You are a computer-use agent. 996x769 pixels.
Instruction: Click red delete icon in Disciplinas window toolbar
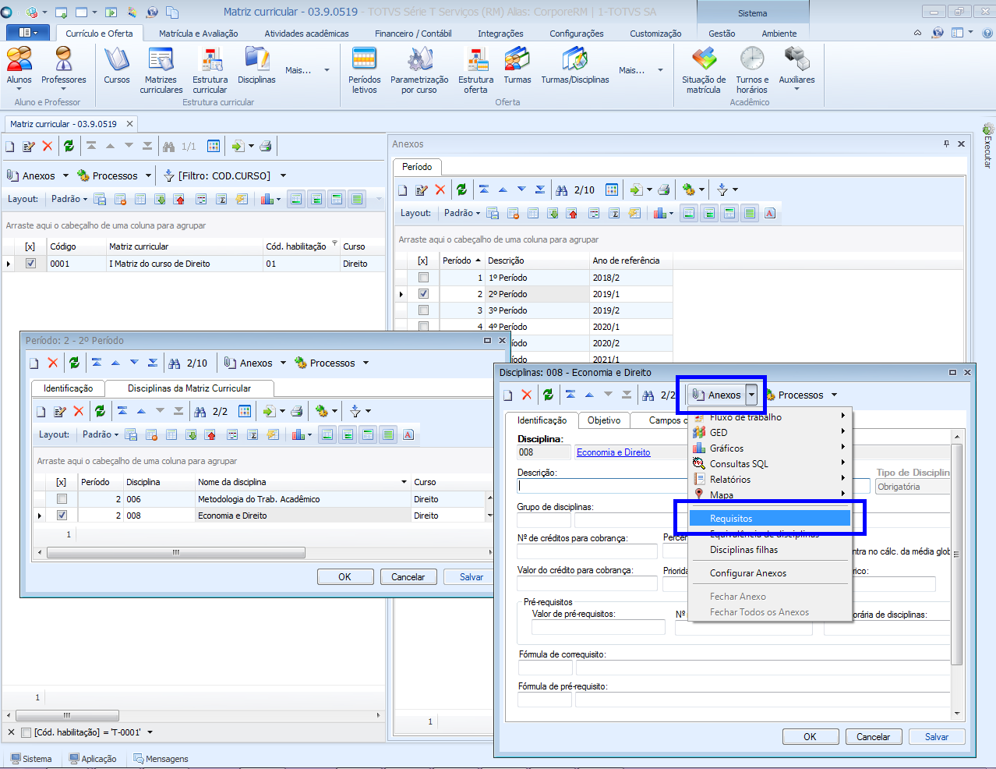point(526,395)
